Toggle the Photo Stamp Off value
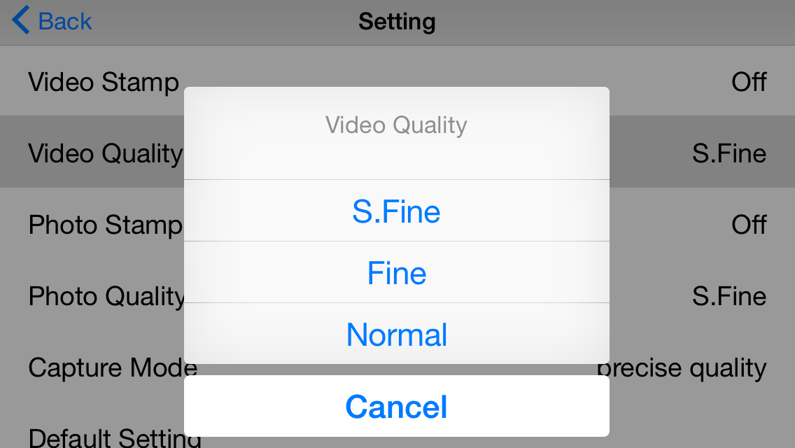Screen dimensions: 795x448 click(749, 224)
